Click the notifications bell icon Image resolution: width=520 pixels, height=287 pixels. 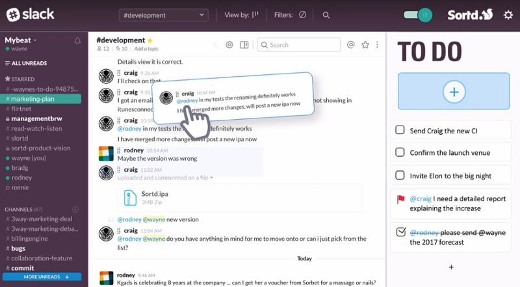point(77,40)
